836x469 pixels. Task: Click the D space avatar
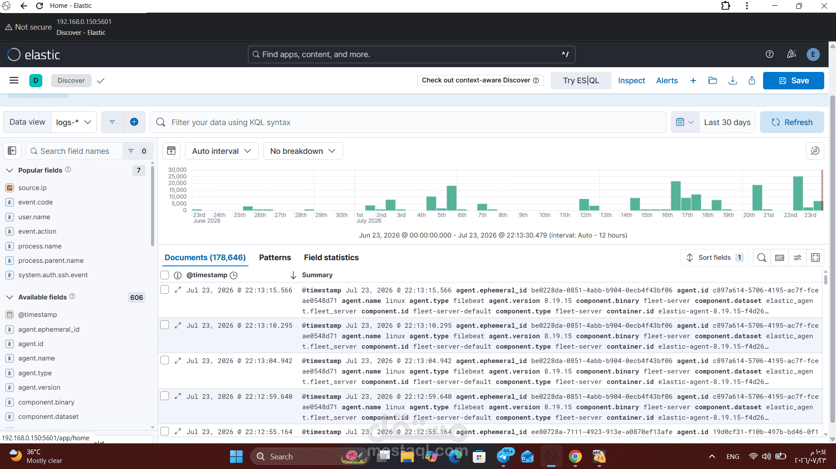pyautogui.click(x=36, y=80)
